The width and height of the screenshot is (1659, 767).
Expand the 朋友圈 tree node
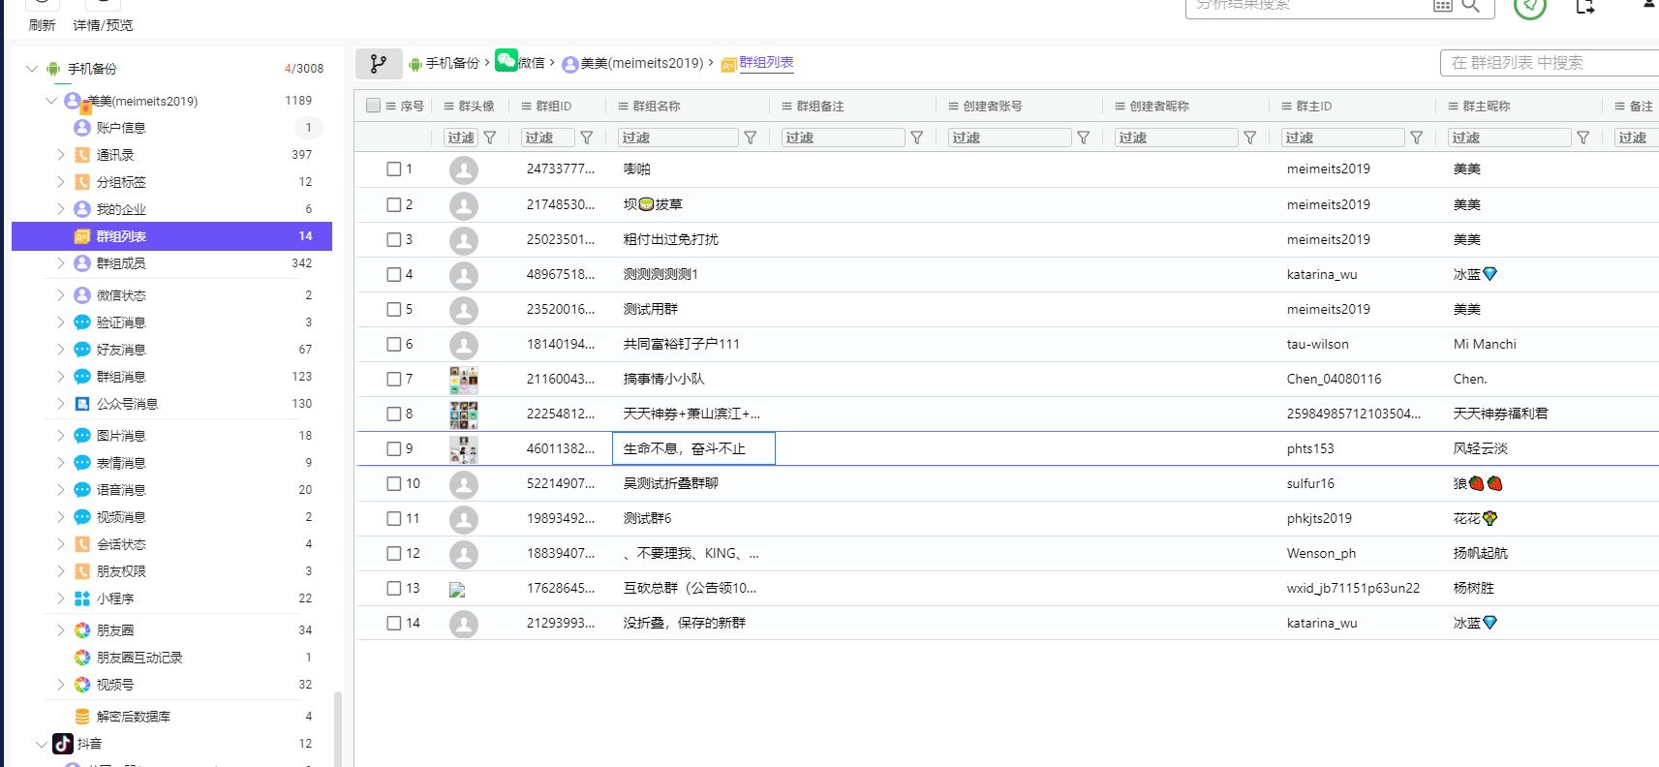click(x=61, y=630)
